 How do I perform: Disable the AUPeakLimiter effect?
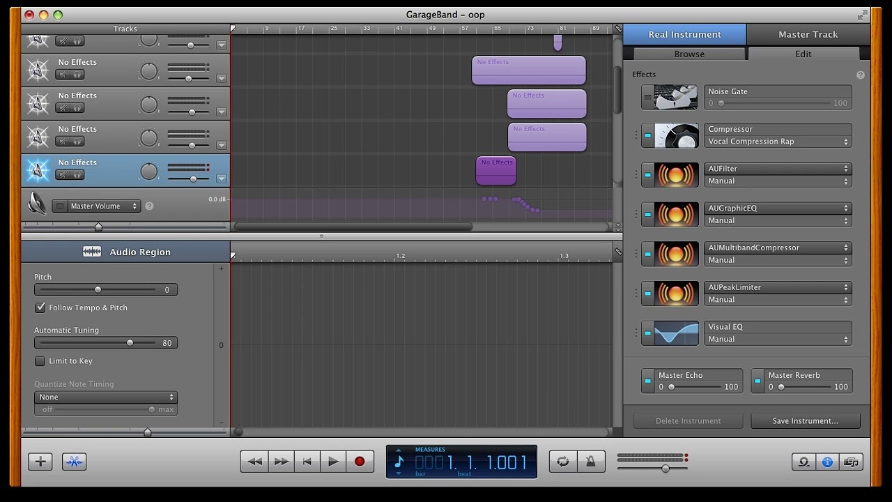coord(647,294)
